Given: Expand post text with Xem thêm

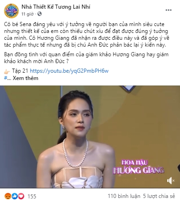Looking at the screenshot, I should [26, 78].
